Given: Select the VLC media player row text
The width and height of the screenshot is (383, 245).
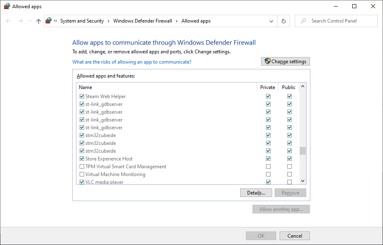Looking at the screenshot, I should [x=104, y=182].
